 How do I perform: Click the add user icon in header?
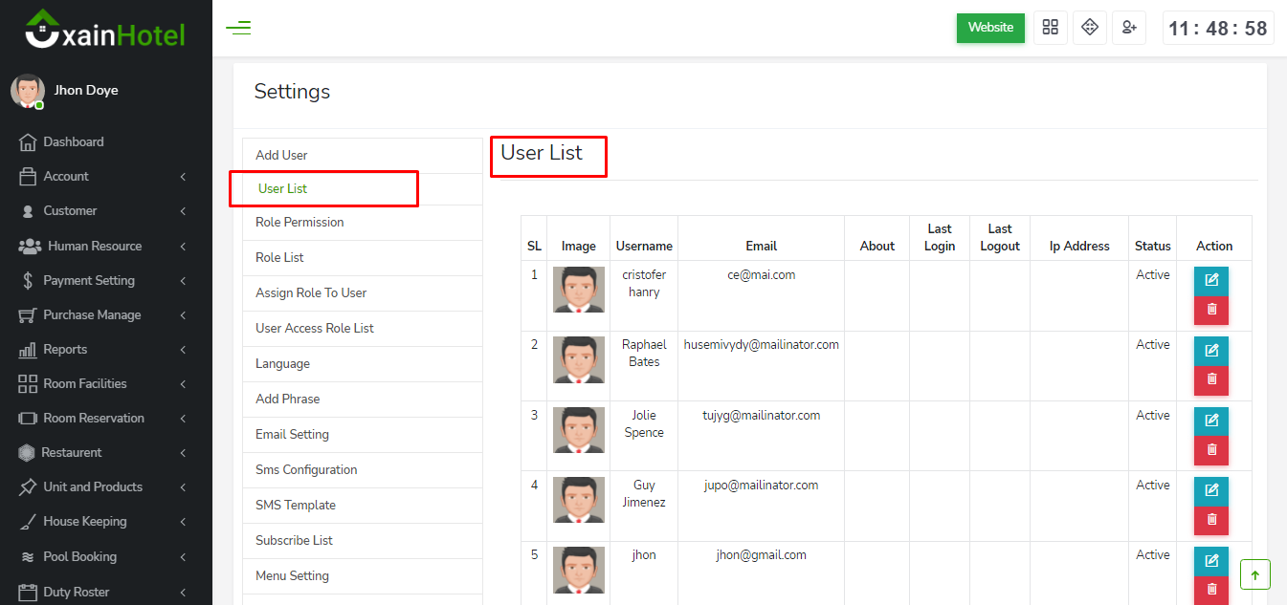(1129, 28)
